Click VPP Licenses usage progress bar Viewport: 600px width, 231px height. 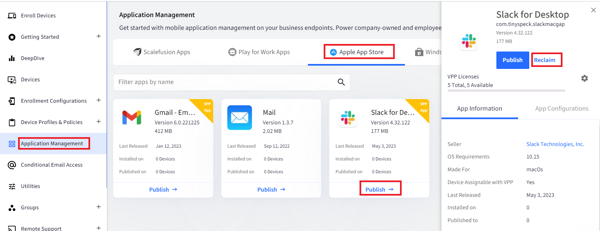click(506, 91)
